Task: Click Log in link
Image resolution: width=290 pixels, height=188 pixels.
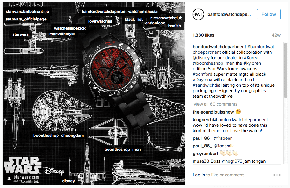Action: coord(199,175)
